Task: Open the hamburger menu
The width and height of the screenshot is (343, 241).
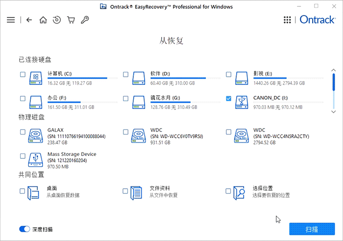Action: 11,20
